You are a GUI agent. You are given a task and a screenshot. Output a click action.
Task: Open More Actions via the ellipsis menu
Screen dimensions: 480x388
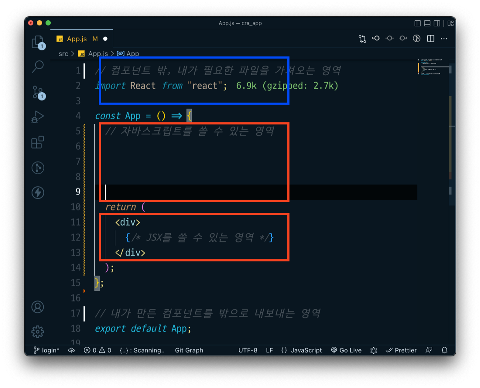[x=444, y=38]
